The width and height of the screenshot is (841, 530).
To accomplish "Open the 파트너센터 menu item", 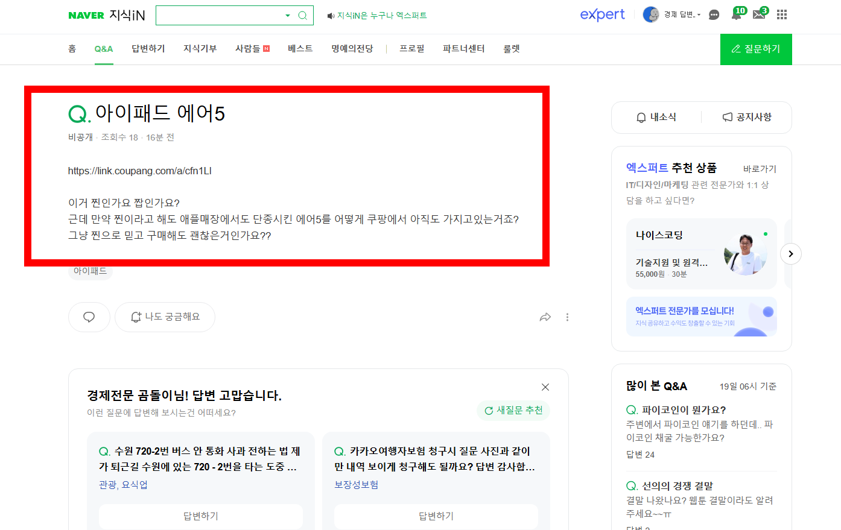I will (x=464, y=49).
